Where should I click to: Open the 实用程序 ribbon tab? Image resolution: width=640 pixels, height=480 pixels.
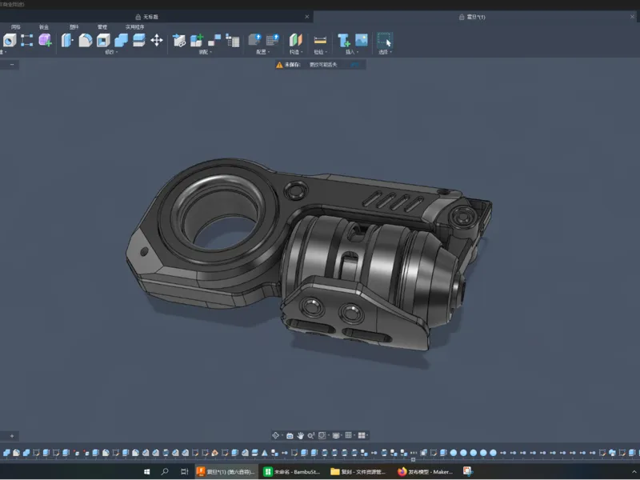(134, 27)
